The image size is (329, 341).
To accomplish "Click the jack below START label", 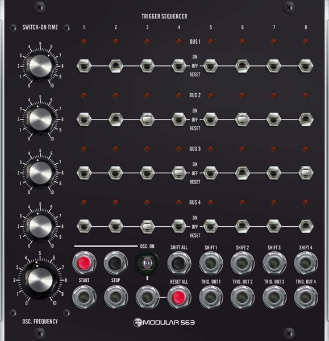I will (x=84, y=297).
